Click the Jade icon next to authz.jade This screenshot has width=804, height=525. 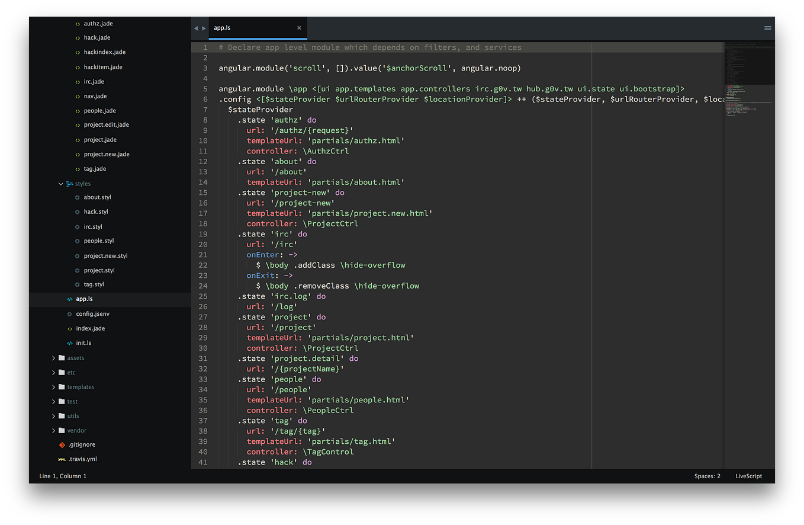coord(78,23)
